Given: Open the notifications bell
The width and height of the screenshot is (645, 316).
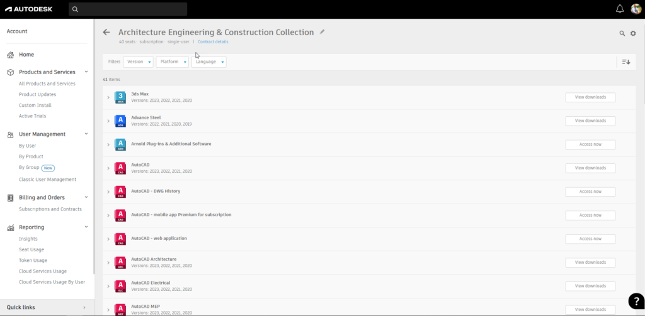Looking at the screenshot, I should (620, 9).
